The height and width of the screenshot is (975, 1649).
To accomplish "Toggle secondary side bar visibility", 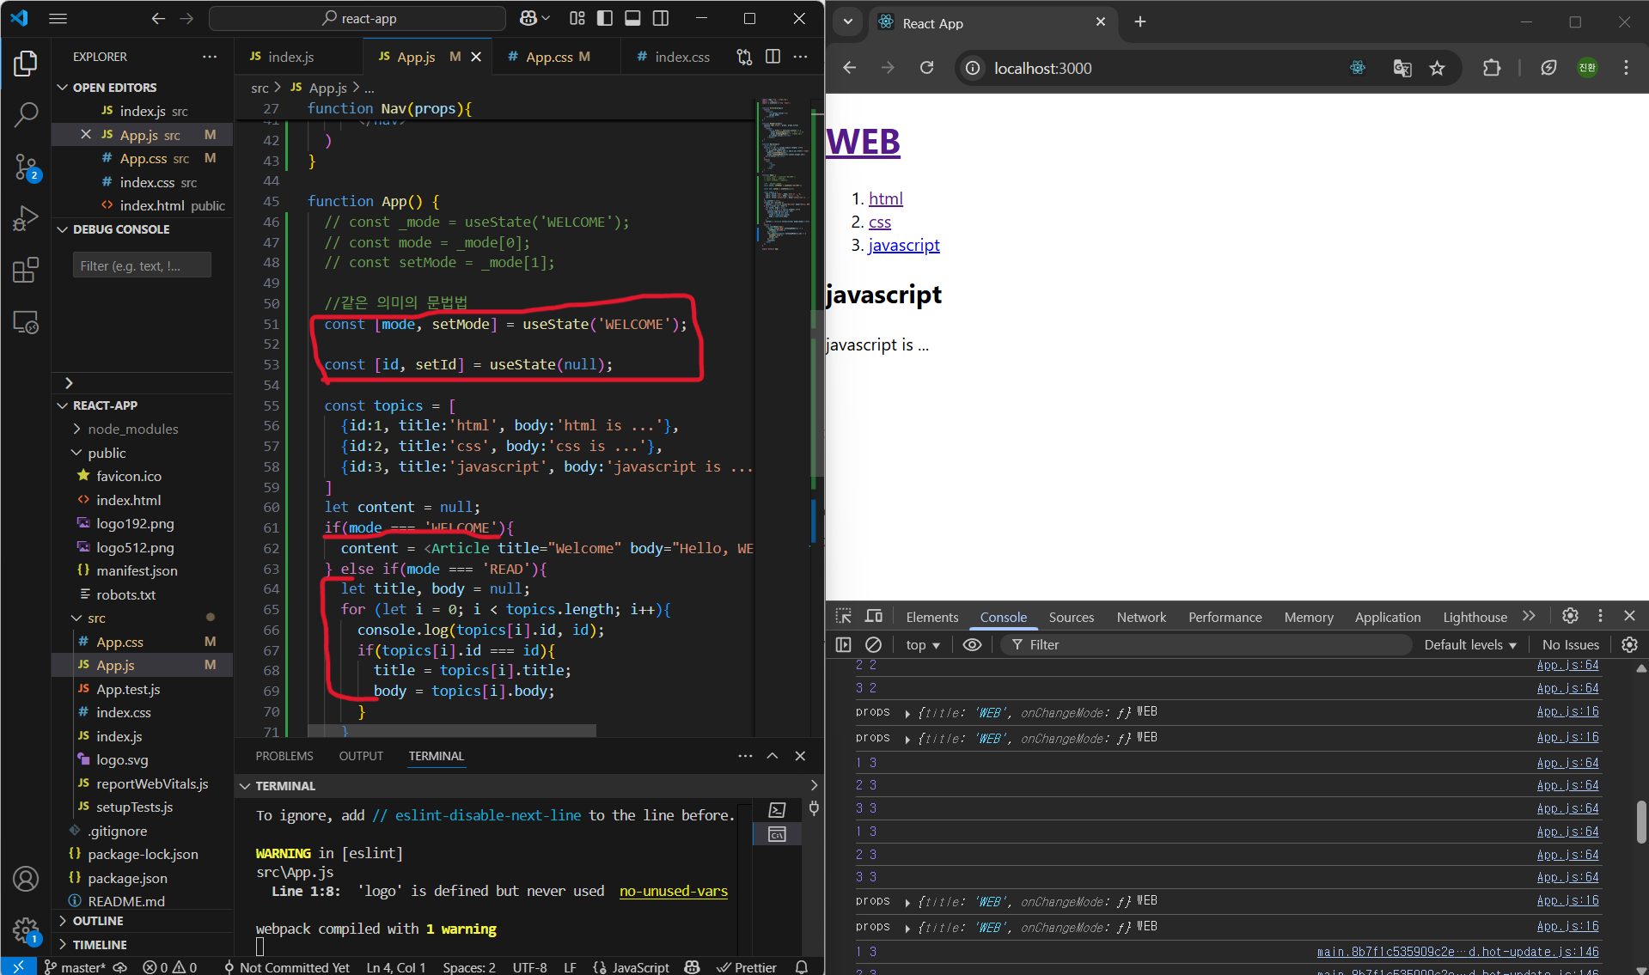I will 661,18.
